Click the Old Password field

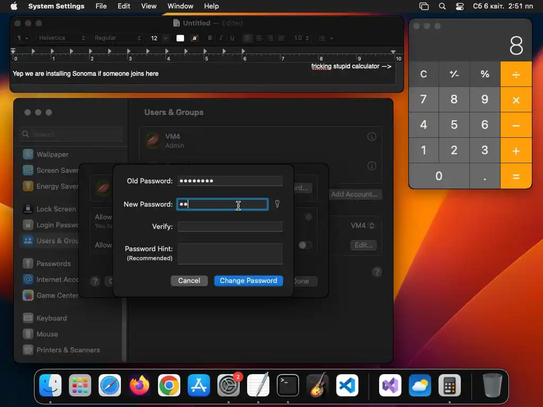pos(230,181)
